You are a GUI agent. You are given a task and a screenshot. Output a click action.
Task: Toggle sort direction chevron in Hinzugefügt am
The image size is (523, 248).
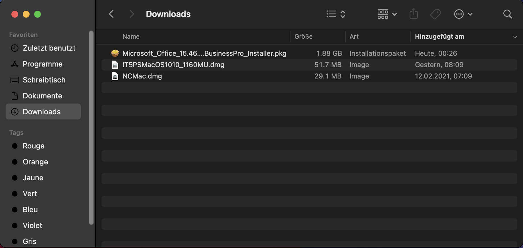515,37
